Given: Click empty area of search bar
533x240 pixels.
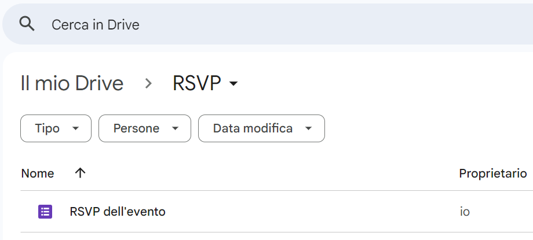Looking at the screenshot, I should click(348, 24).
